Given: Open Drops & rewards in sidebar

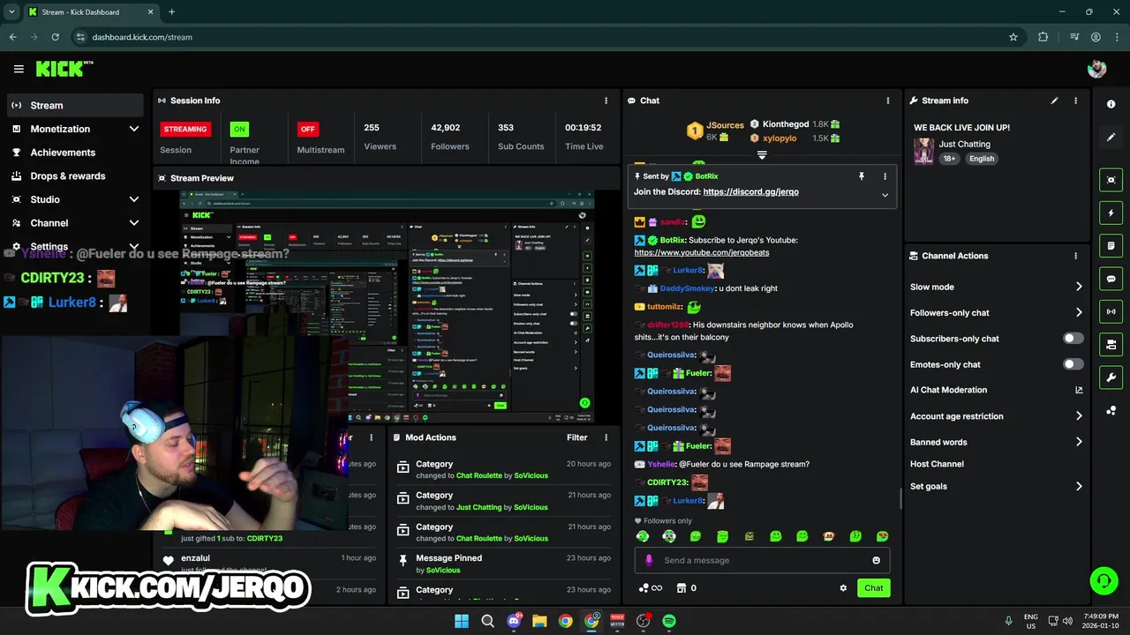Looking at the screenshot, I should click(x=75, y=176).
